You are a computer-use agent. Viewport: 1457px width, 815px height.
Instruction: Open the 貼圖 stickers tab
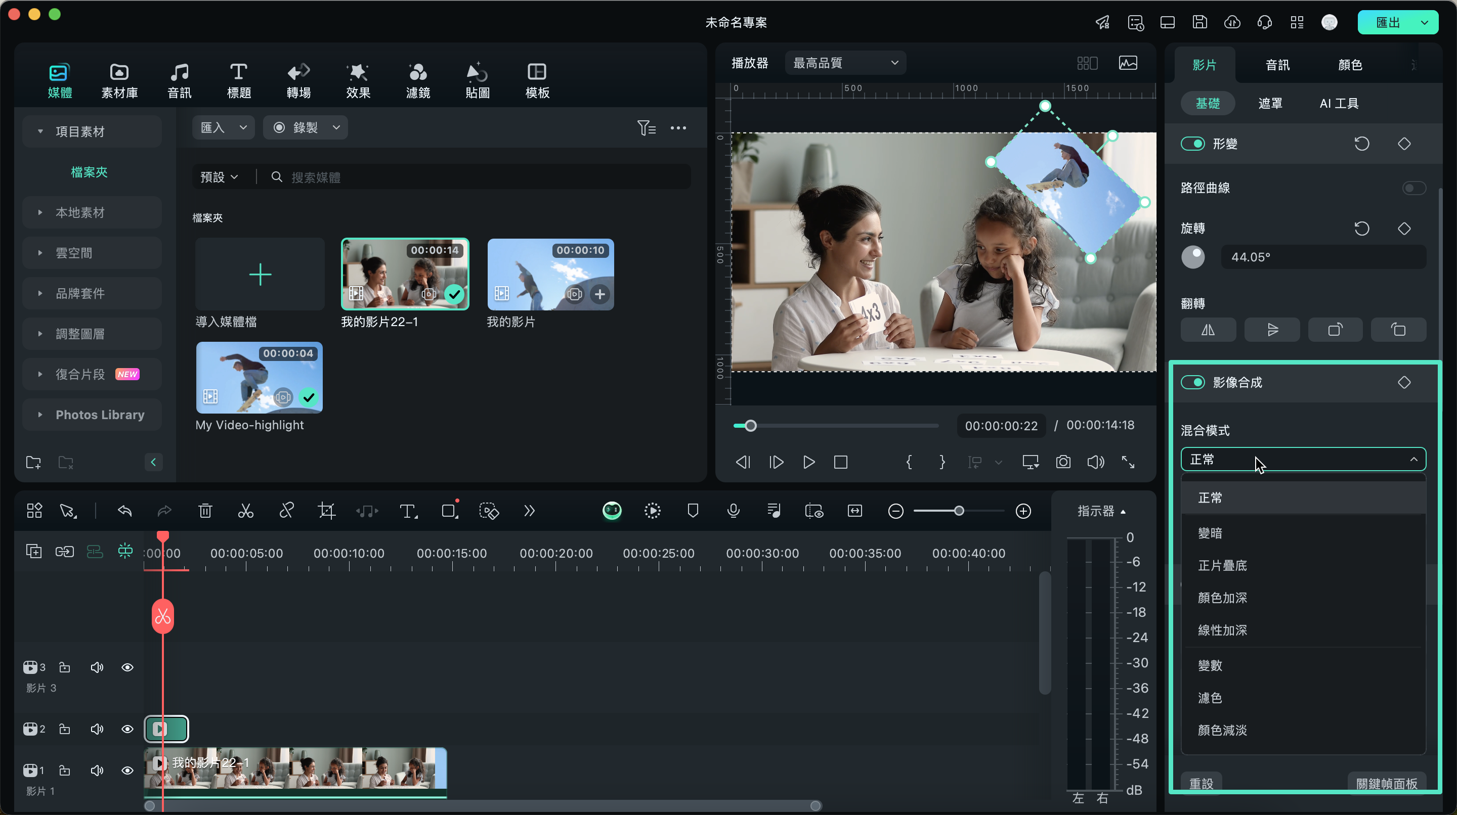478,80
